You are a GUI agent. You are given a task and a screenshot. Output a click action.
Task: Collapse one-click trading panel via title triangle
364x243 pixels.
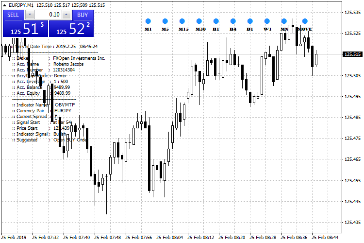click(5, 5)
